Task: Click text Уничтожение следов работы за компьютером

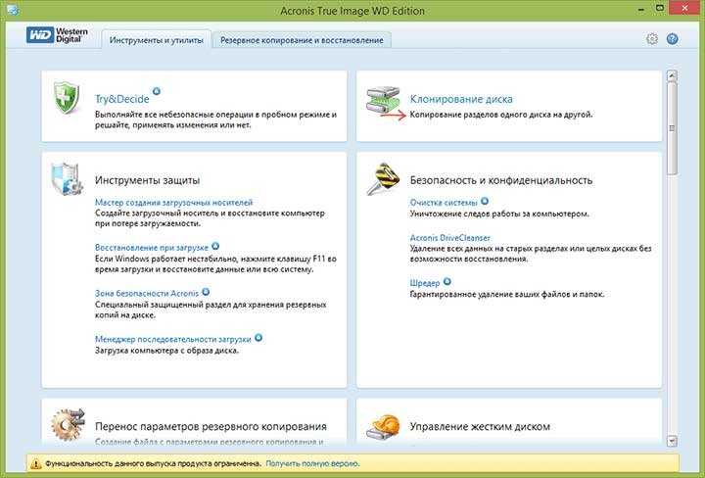Action: coord(499,214)
